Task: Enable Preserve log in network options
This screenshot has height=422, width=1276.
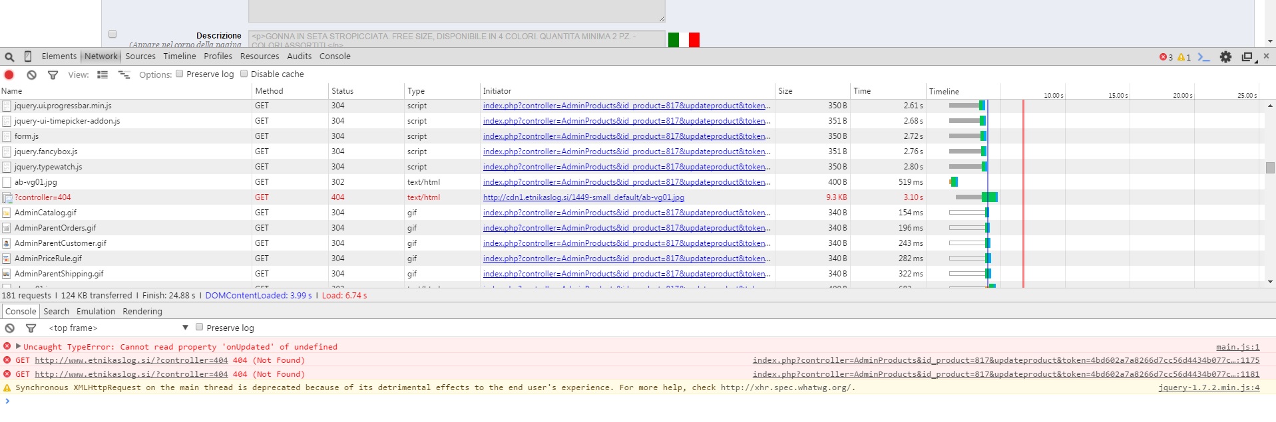Action: [x=179, y=74]
